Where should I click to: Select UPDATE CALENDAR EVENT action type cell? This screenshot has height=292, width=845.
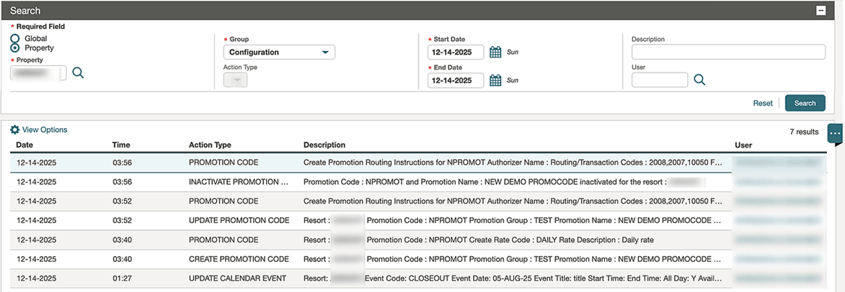click(x=238, y=278)
